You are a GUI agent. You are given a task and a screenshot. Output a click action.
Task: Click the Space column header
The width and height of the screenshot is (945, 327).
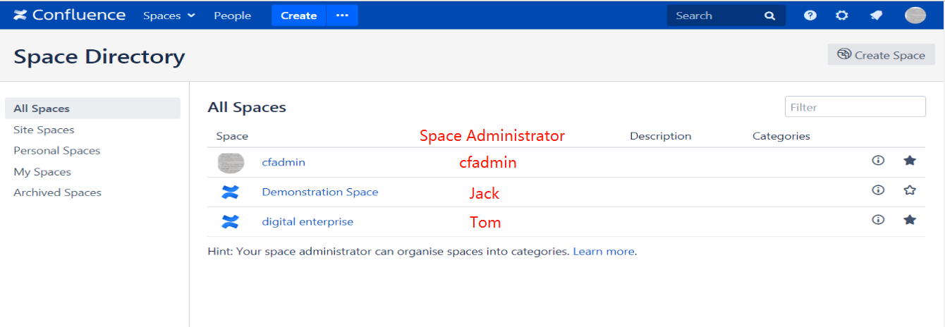tap(232, 136)
